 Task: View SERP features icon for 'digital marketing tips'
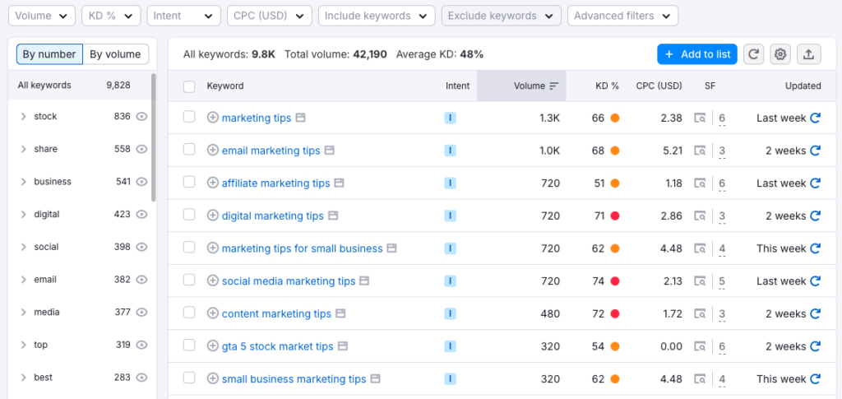point(700,216)
